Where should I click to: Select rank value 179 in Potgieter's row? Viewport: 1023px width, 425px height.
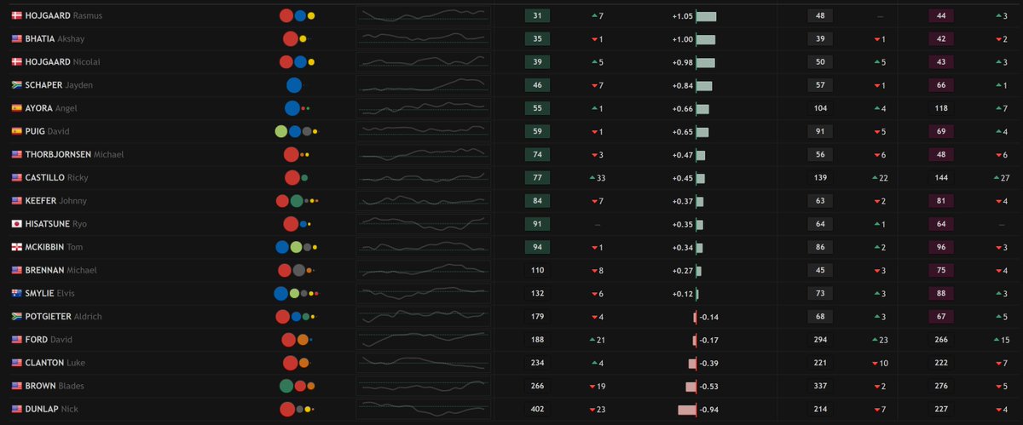click(537, 316)
